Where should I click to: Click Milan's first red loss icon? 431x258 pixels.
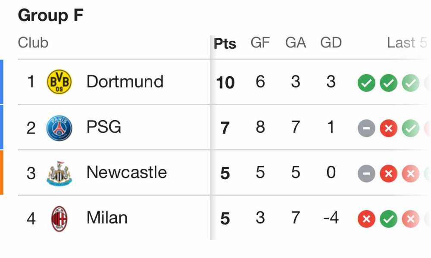pos(366,219)
